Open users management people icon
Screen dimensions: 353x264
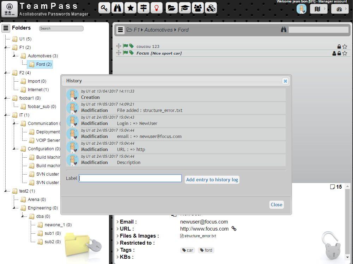[x=198, y=8]
